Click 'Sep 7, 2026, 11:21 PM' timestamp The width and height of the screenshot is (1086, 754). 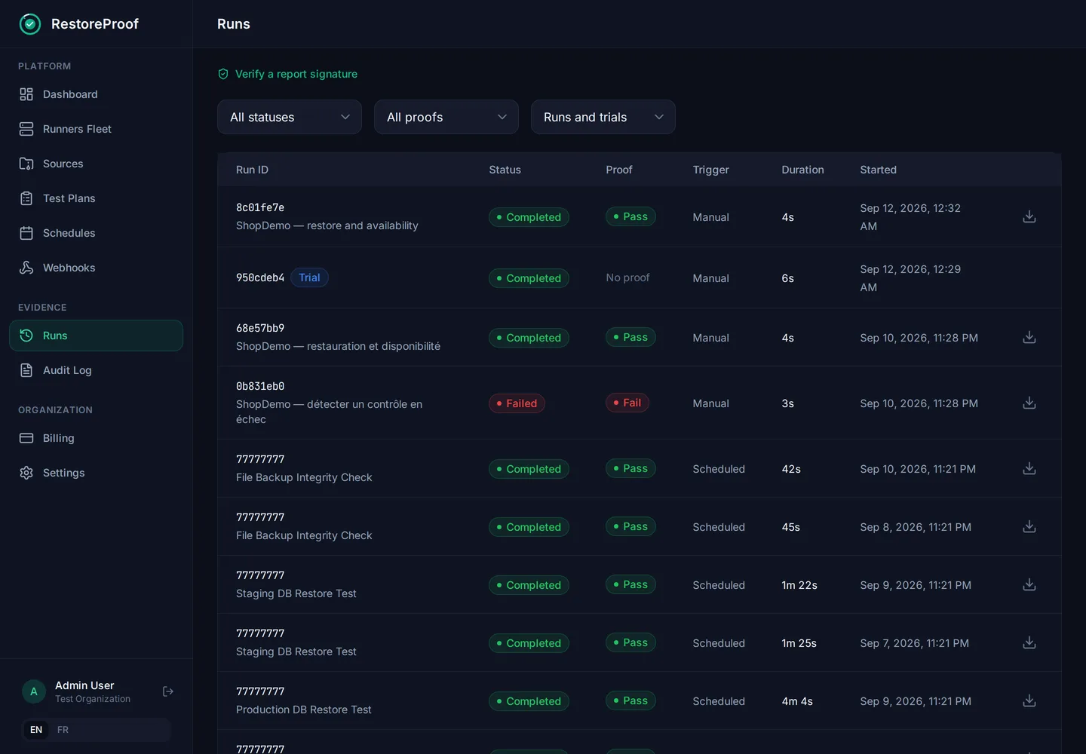914,643
